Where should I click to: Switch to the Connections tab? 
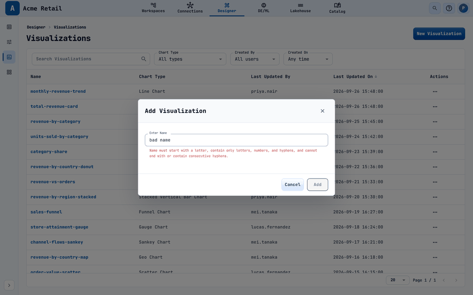[190, 8]
